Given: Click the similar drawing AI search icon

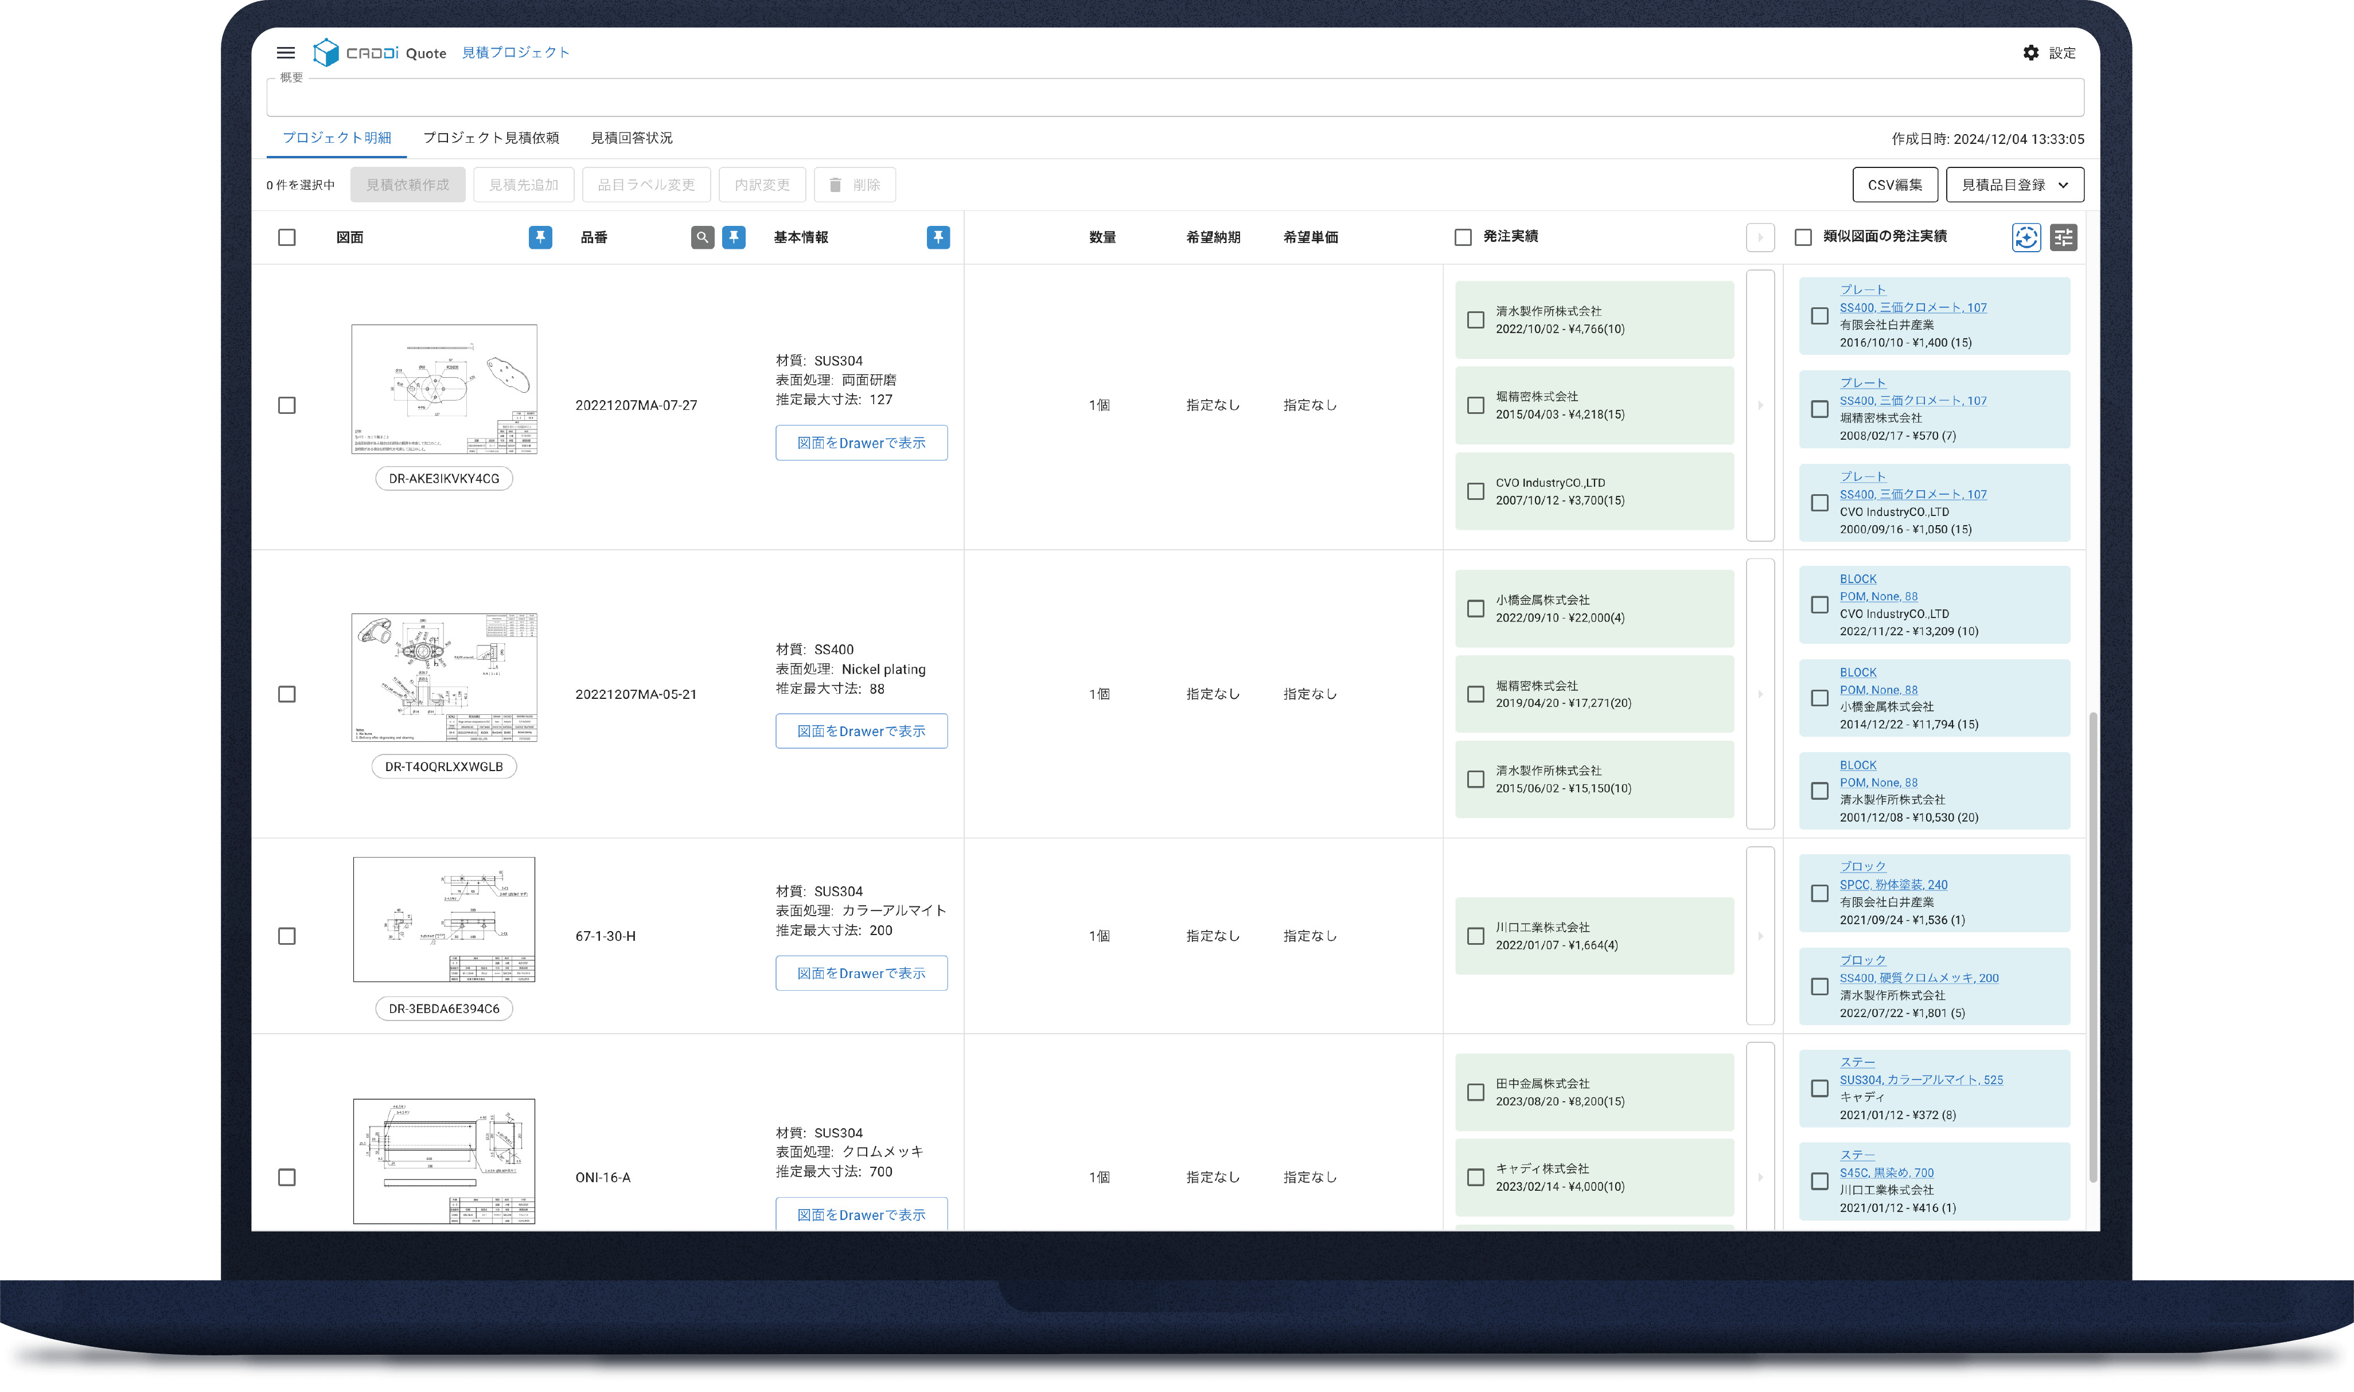Looking at the screenshot, I should tap(2026, 237).
